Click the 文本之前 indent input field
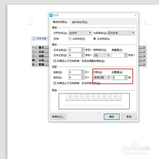Screen dimensions: 159x159 coord(75,50)
